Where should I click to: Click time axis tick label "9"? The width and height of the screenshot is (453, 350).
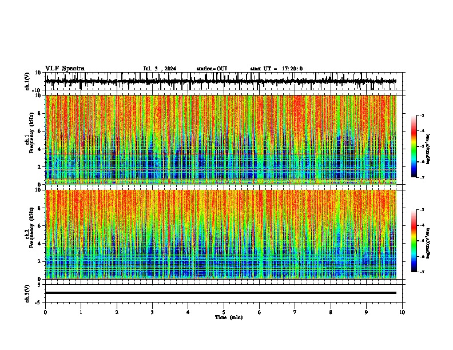[366, 312]
